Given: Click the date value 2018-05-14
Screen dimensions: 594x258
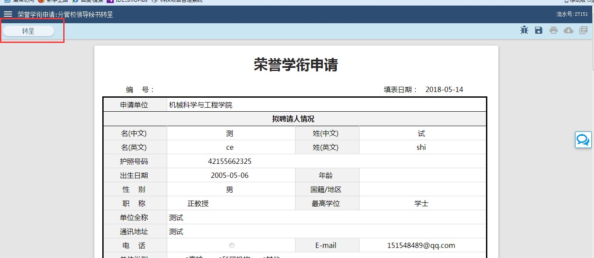Looking at the screenshot, I should point(444,90).
